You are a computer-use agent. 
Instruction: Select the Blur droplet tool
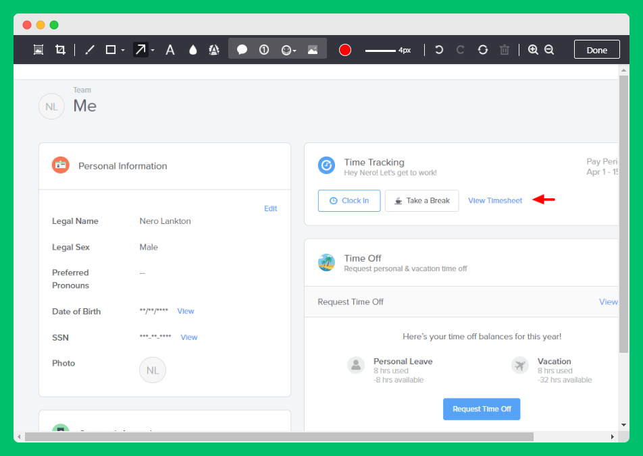(192, 50)
